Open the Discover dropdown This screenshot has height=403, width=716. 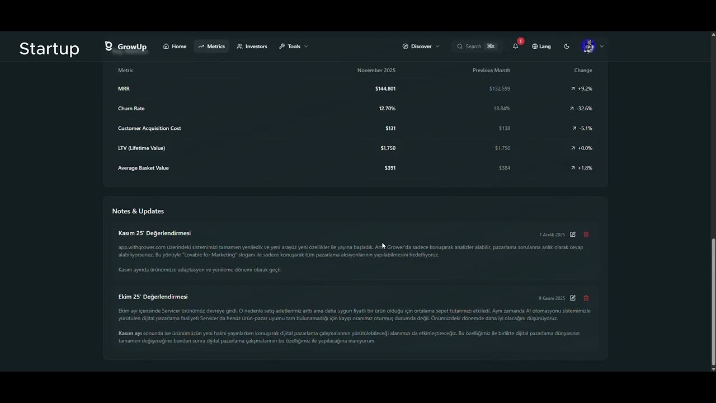pyautogui.click(x=421, y=46)
